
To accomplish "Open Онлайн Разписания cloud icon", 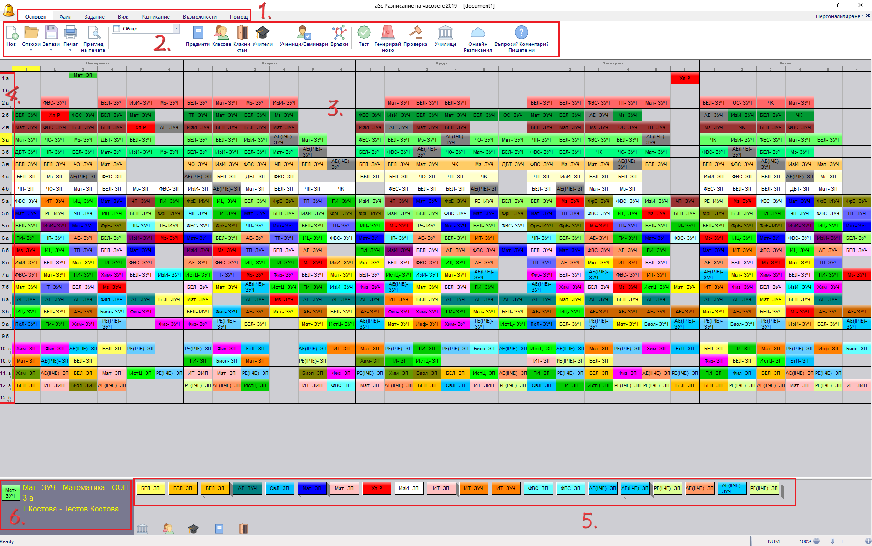I will [x=477, y=33].
